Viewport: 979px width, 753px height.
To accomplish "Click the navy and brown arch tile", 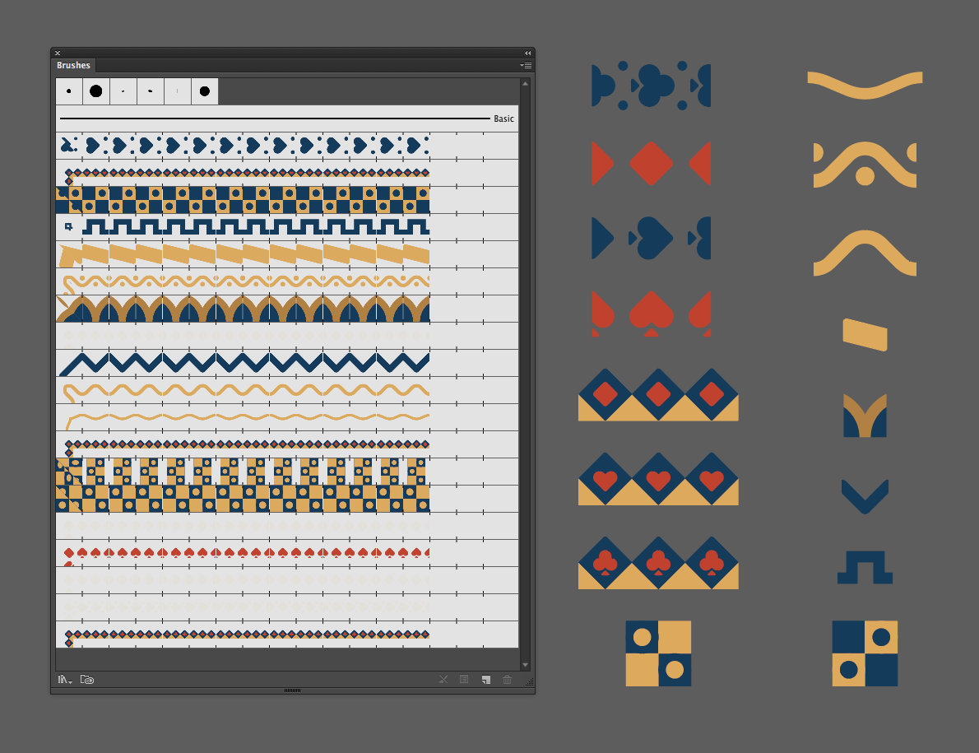I will pyautogui.click(x=865, y=416).
